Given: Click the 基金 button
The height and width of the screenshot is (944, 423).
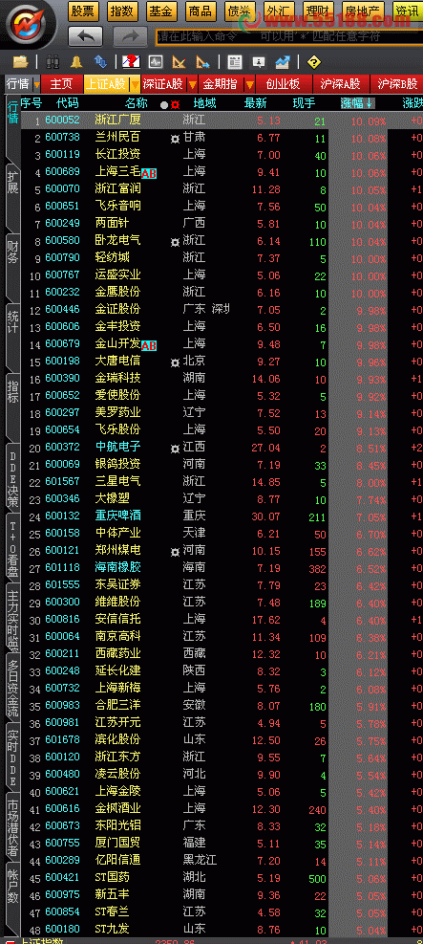Looking at the screenshot, I should click(160, 11).
